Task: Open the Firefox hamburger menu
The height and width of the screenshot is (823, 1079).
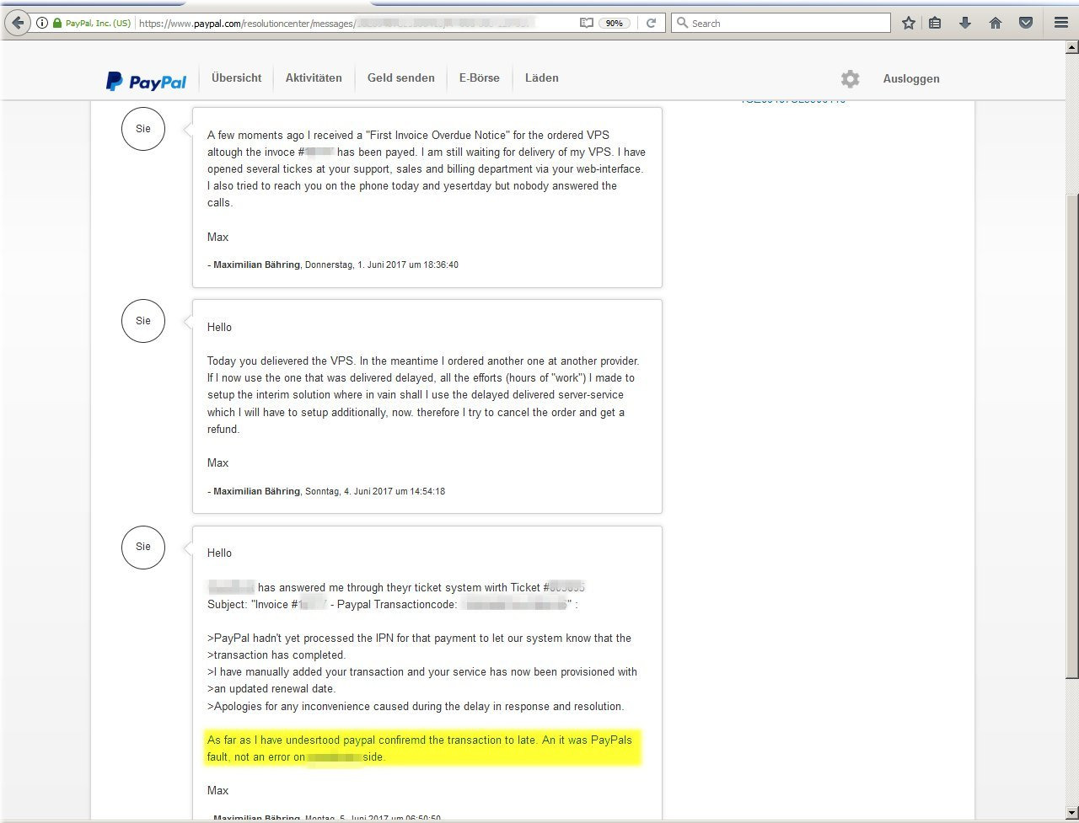Action: pyautogui.click(x=1061, y=24)
